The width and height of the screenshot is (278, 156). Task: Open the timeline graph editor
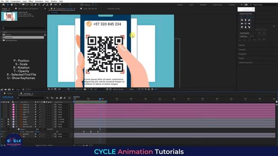tap(69, 98)
